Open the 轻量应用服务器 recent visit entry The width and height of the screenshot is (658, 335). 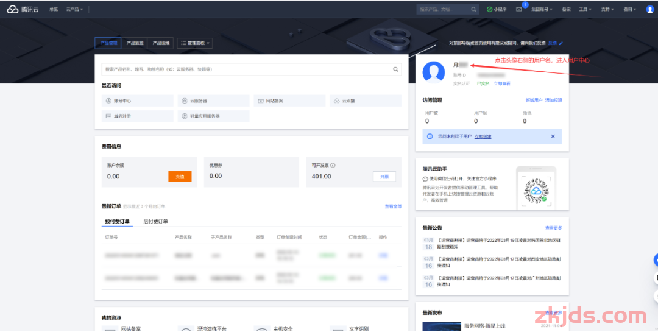coord(214,116)
